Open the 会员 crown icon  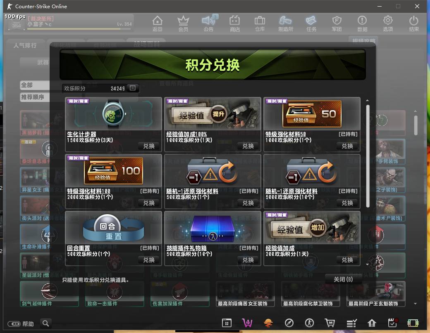[183, 23]
